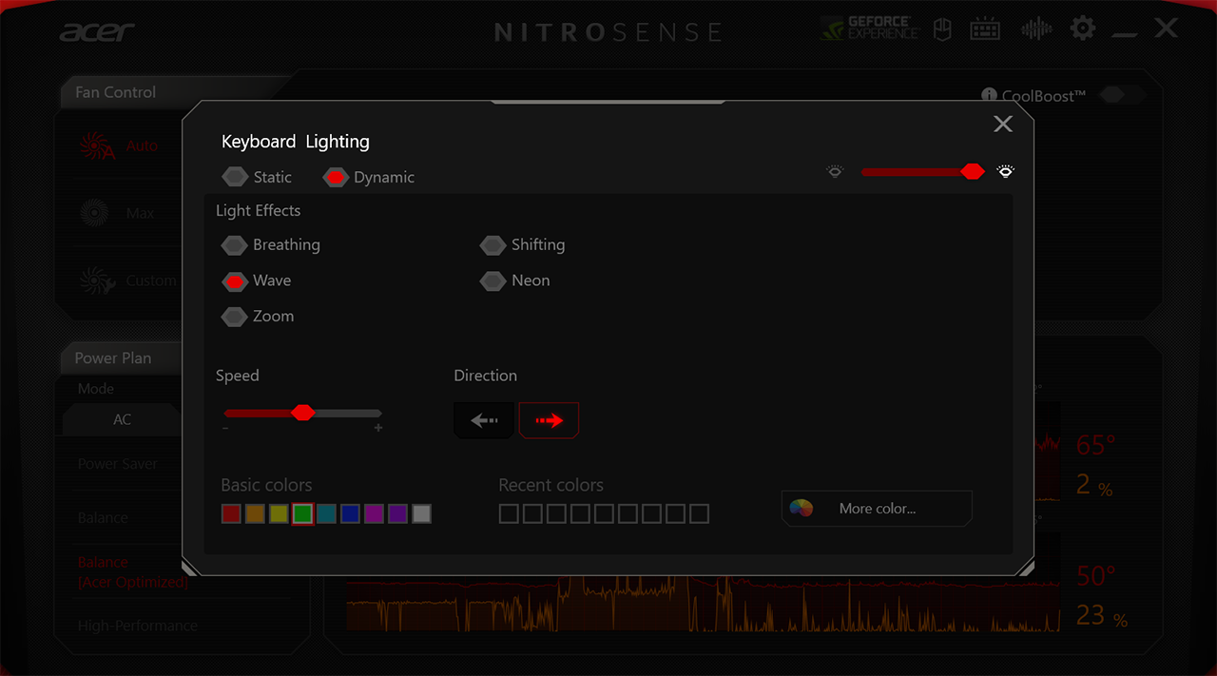Set the wave direction to leftward

click(483, 419)
